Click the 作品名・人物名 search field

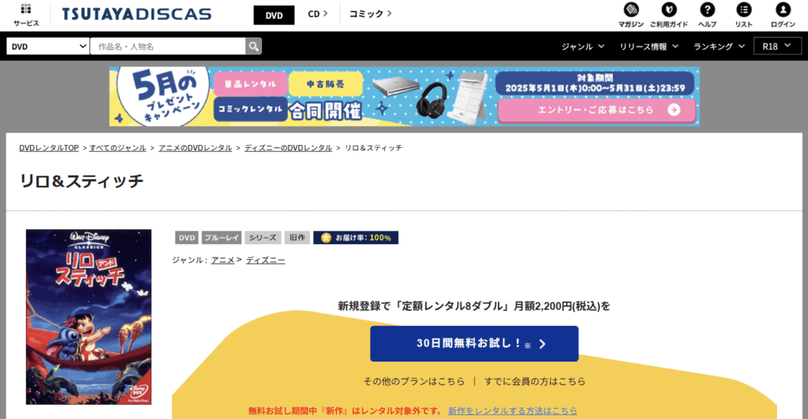click(168, 46)
